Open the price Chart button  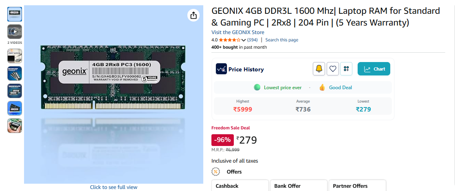374,69
